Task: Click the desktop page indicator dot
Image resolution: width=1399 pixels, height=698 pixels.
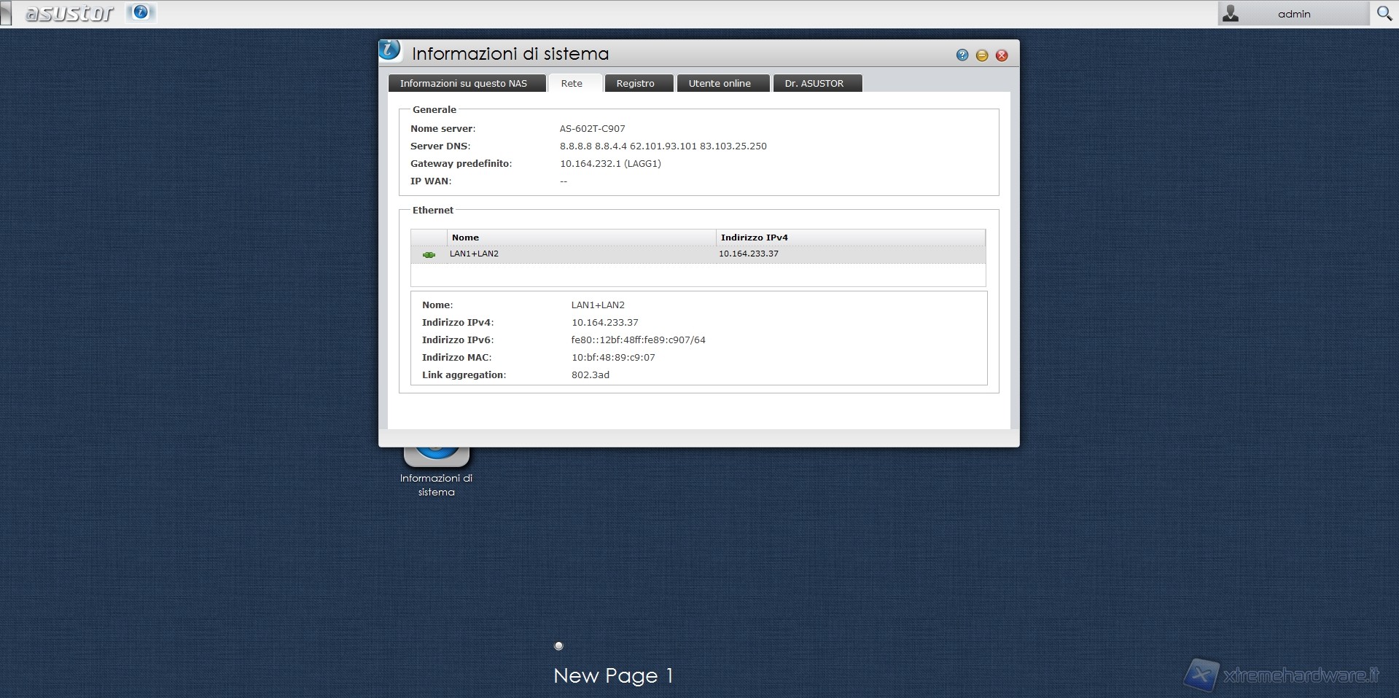Action: point(558,646)
